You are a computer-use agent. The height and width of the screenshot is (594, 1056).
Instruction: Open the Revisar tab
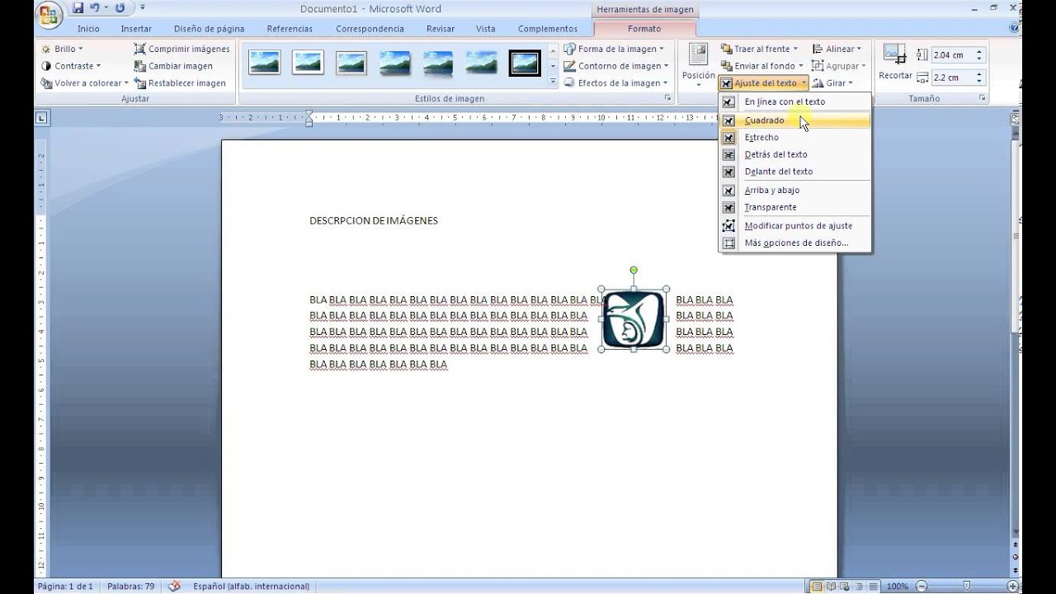pos(441,29)
